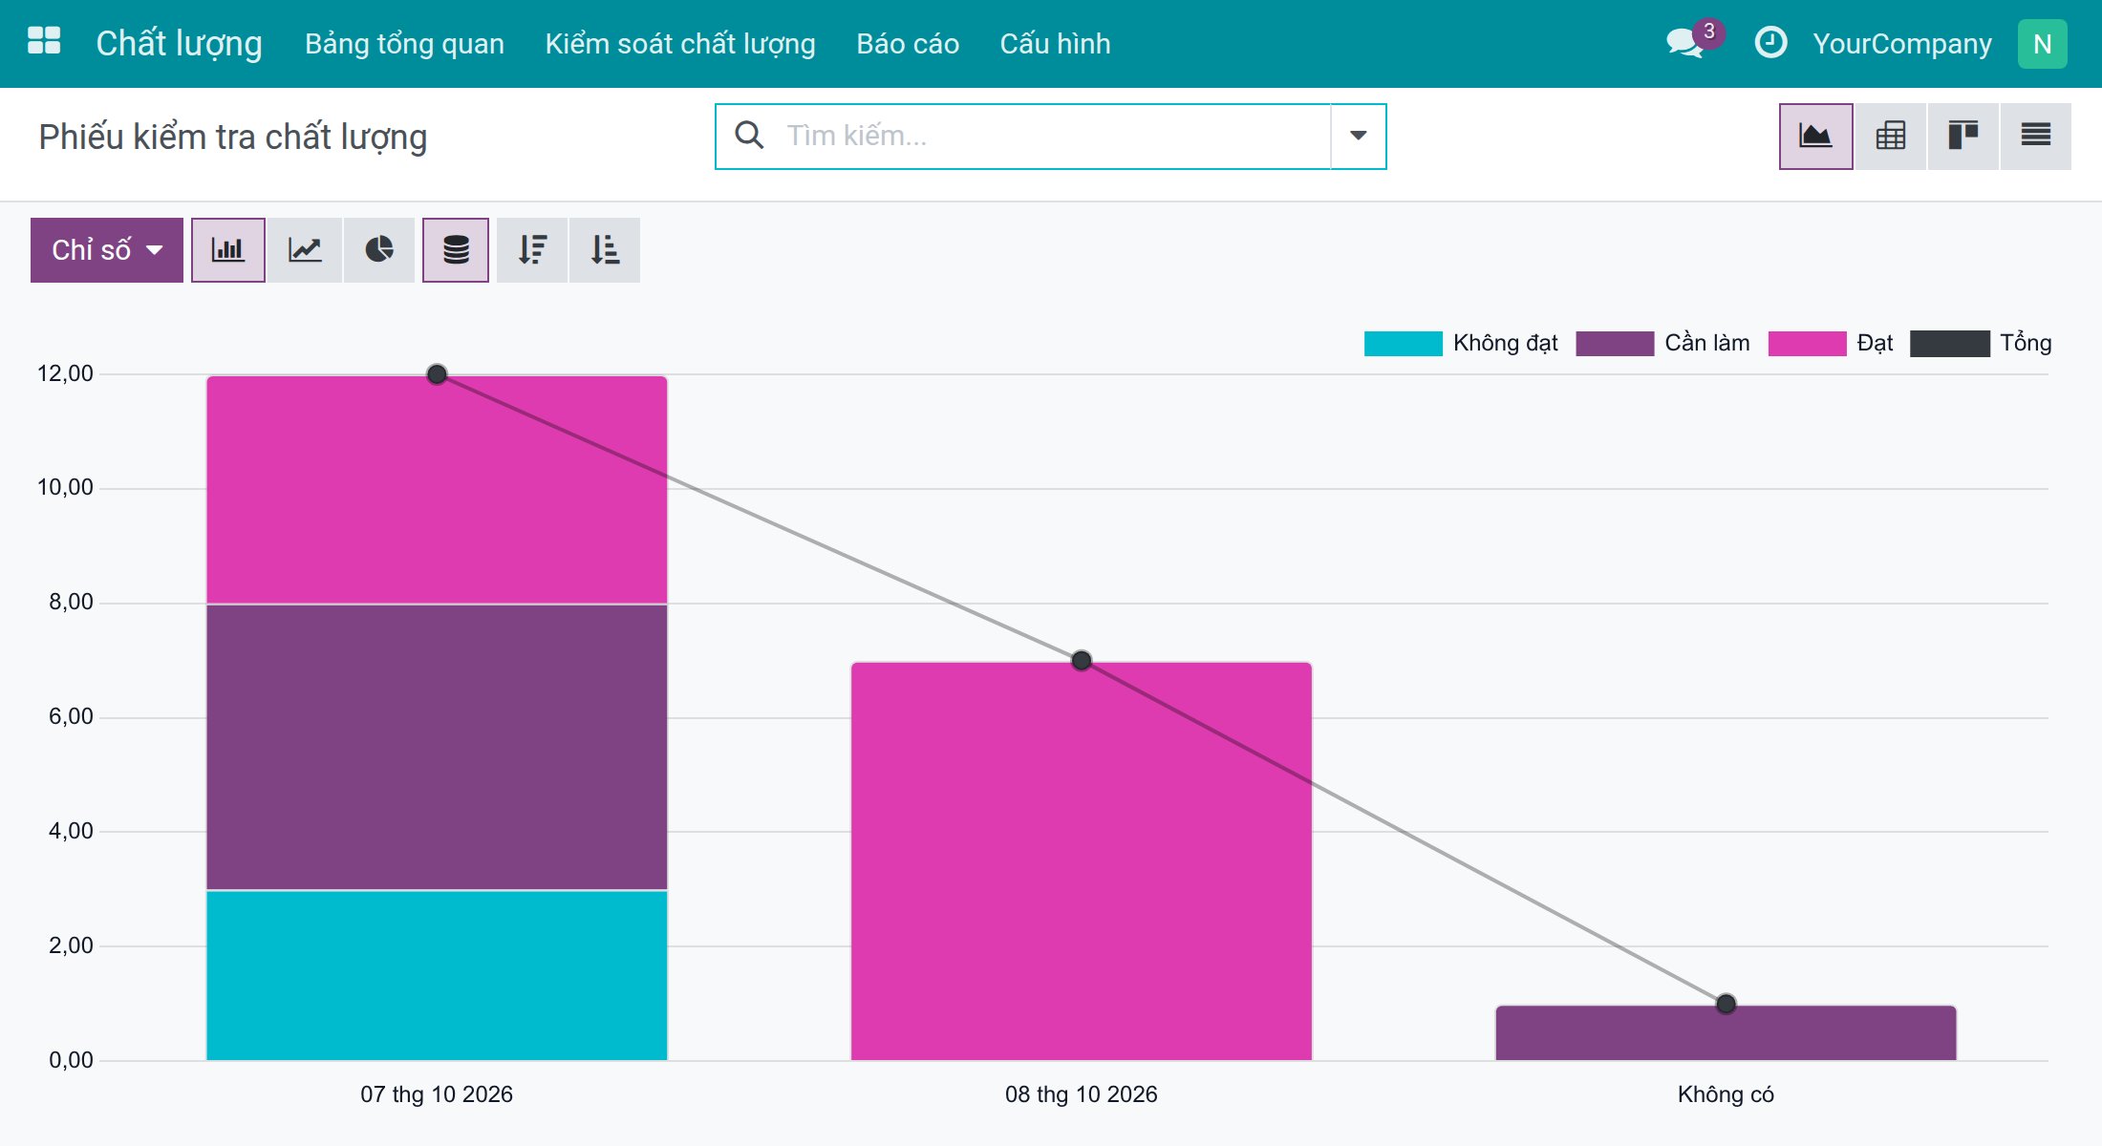Switch to pivot table view
This screenshot has height=1146, width=2102.
[x=1890, y=137]
